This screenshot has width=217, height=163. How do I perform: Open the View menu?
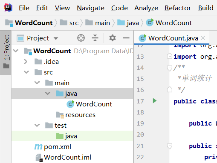[62, 8]
